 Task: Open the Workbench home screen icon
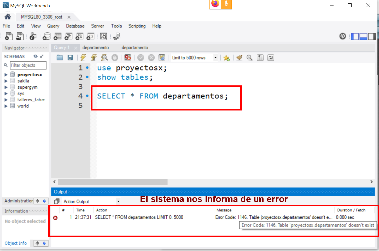[x=8, y=17]
